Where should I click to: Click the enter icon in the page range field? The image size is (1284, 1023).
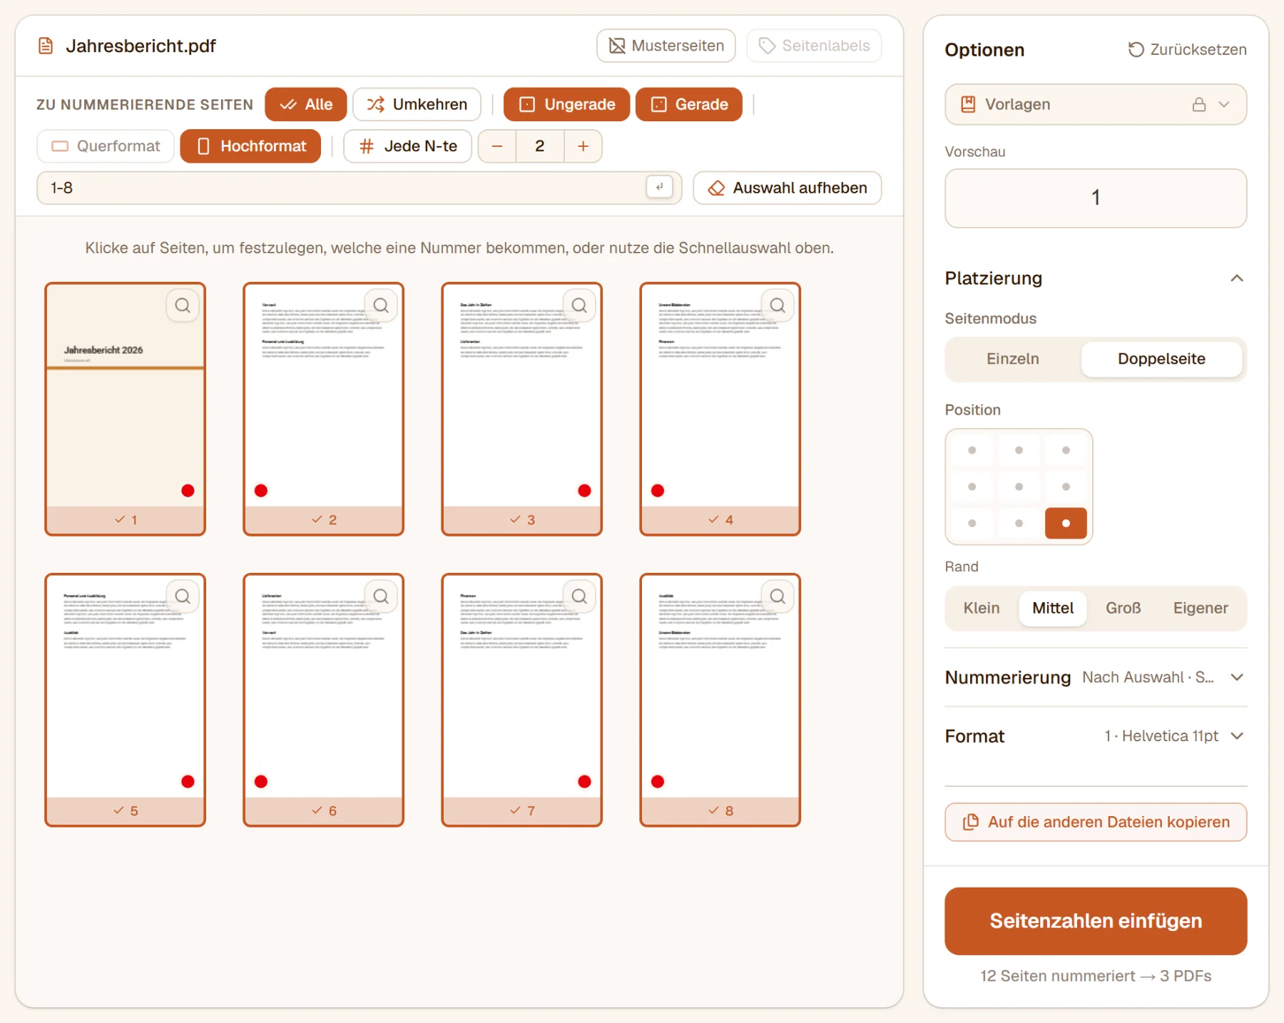point(659,187)
